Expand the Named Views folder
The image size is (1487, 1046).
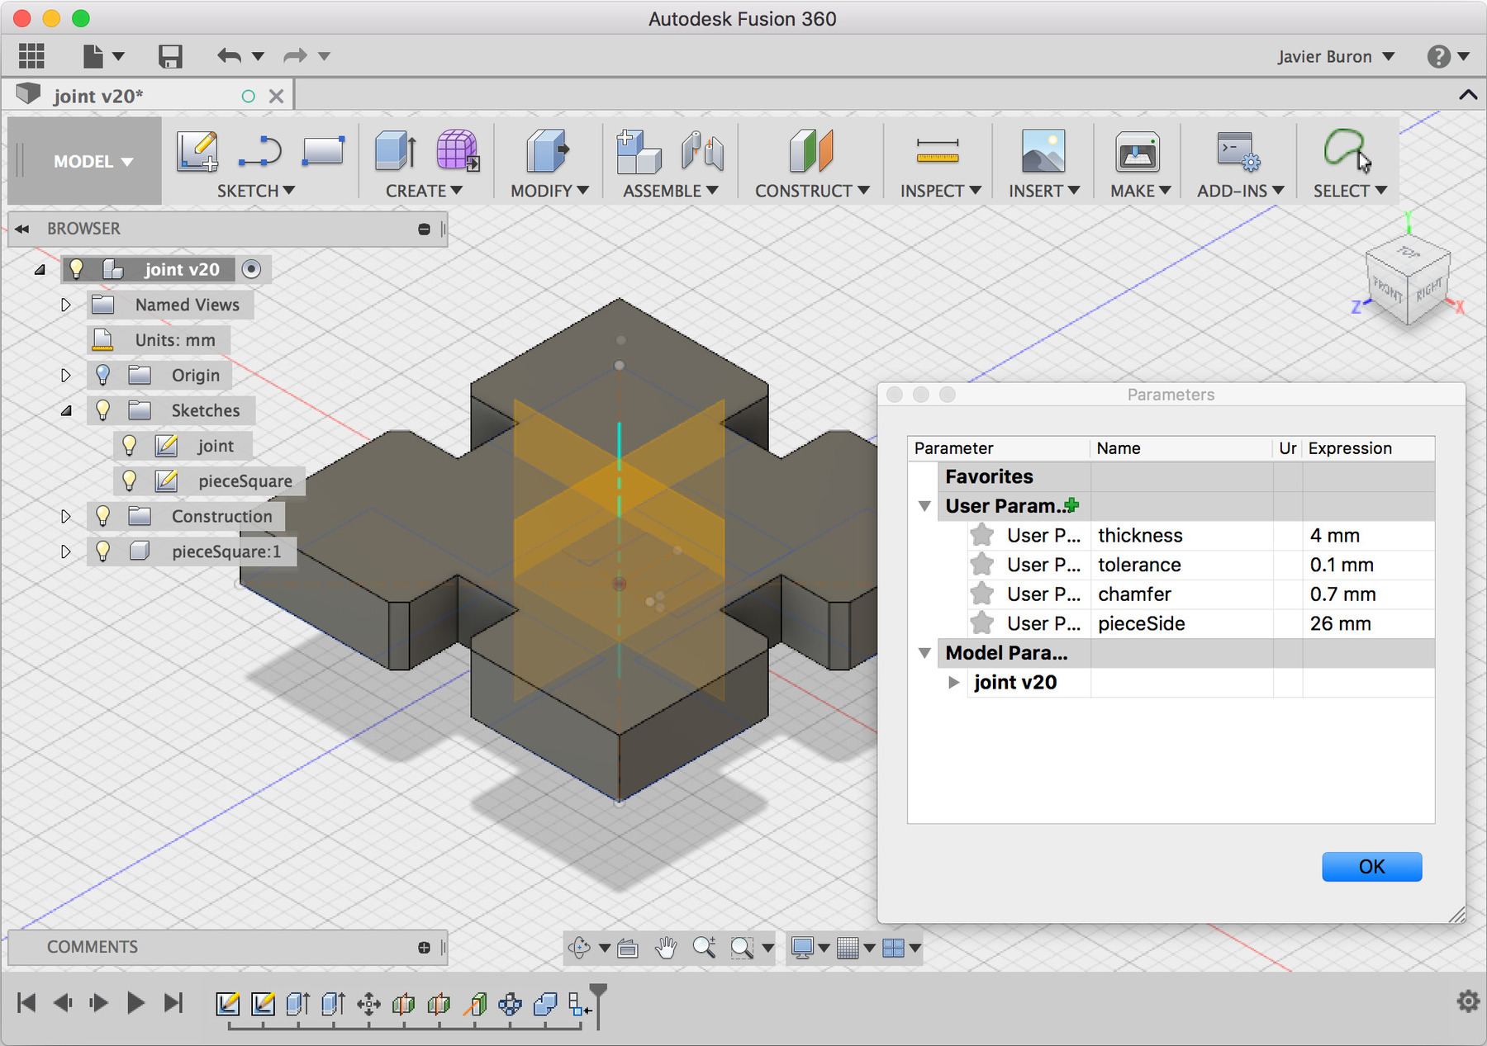(66, 305)
